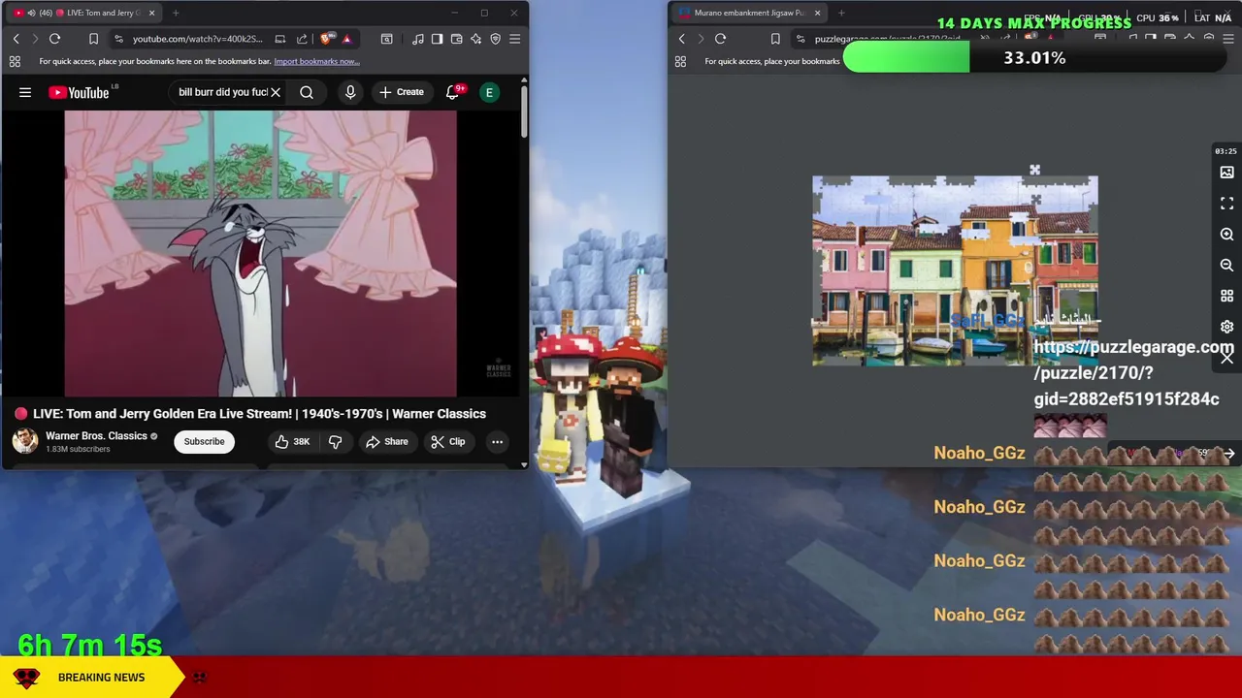The image size is (1242, 698).
Task: Clear the YouTube search box text
Action: pyautogui.click(x=276, y=92)
